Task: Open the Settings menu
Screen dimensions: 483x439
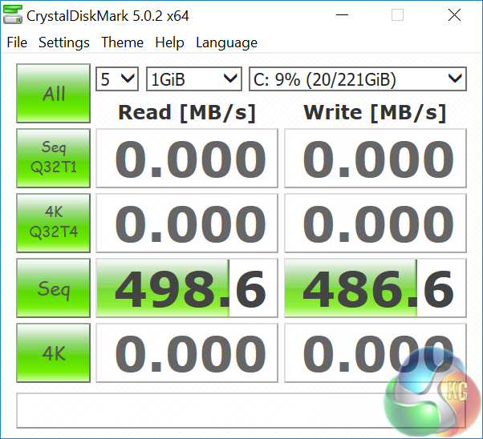Action: tap(64, 42)
